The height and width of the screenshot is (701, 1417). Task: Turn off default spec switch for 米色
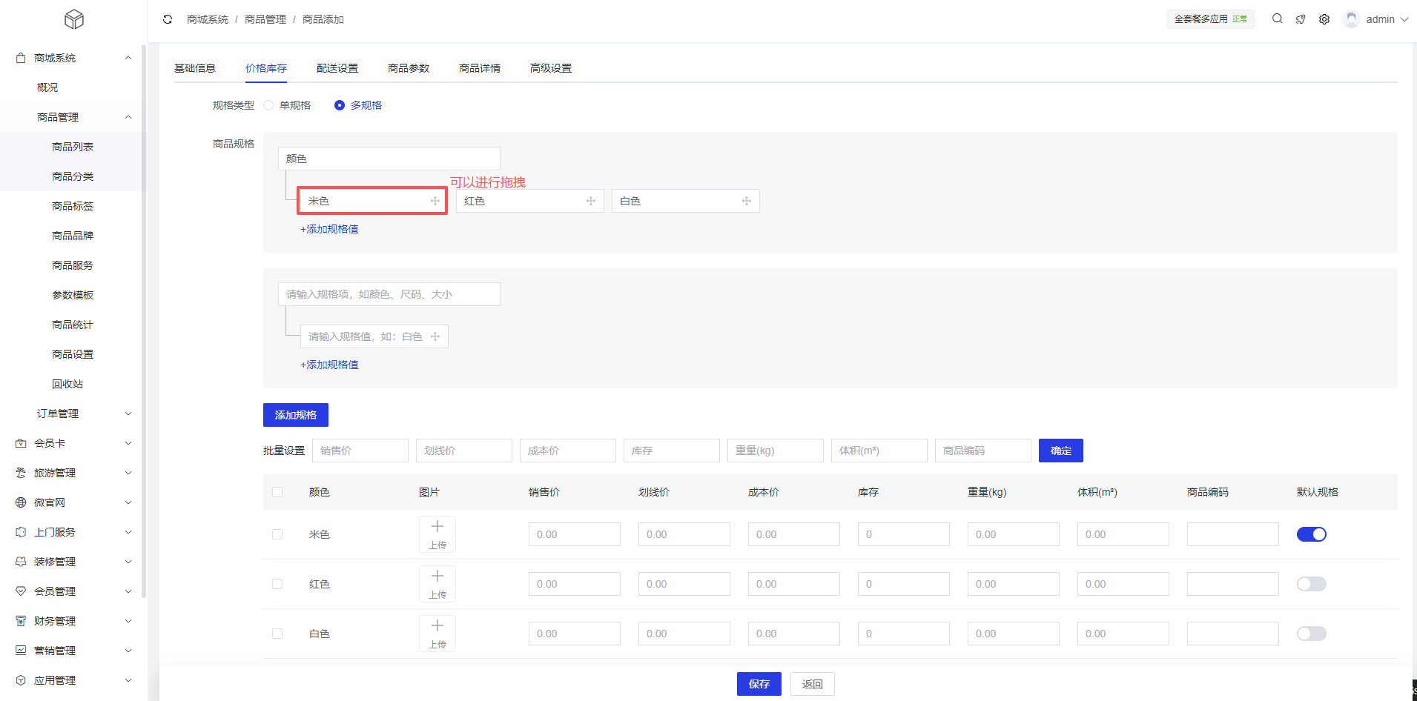point(1311,534)
